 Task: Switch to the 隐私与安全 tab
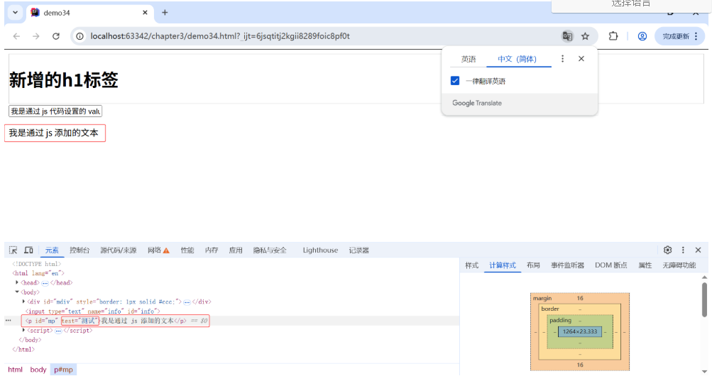pyautogui.click(x=270, y=250)
